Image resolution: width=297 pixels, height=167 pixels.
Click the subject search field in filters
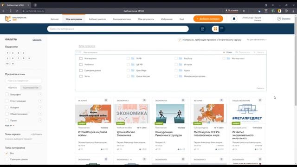point(23,81)
